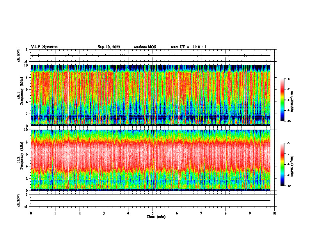Screen dimensions: 309x239
Task: Click the date 'Sep. 10, 2023'
Action: pos(109,47)
